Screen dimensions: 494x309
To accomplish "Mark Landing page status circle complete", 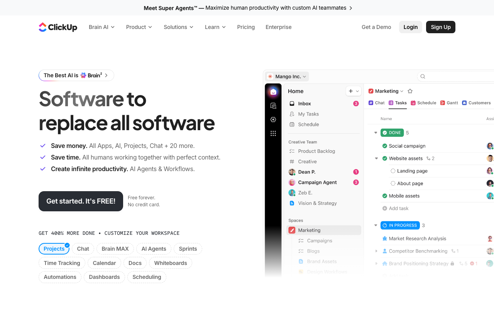I will 393,171.
